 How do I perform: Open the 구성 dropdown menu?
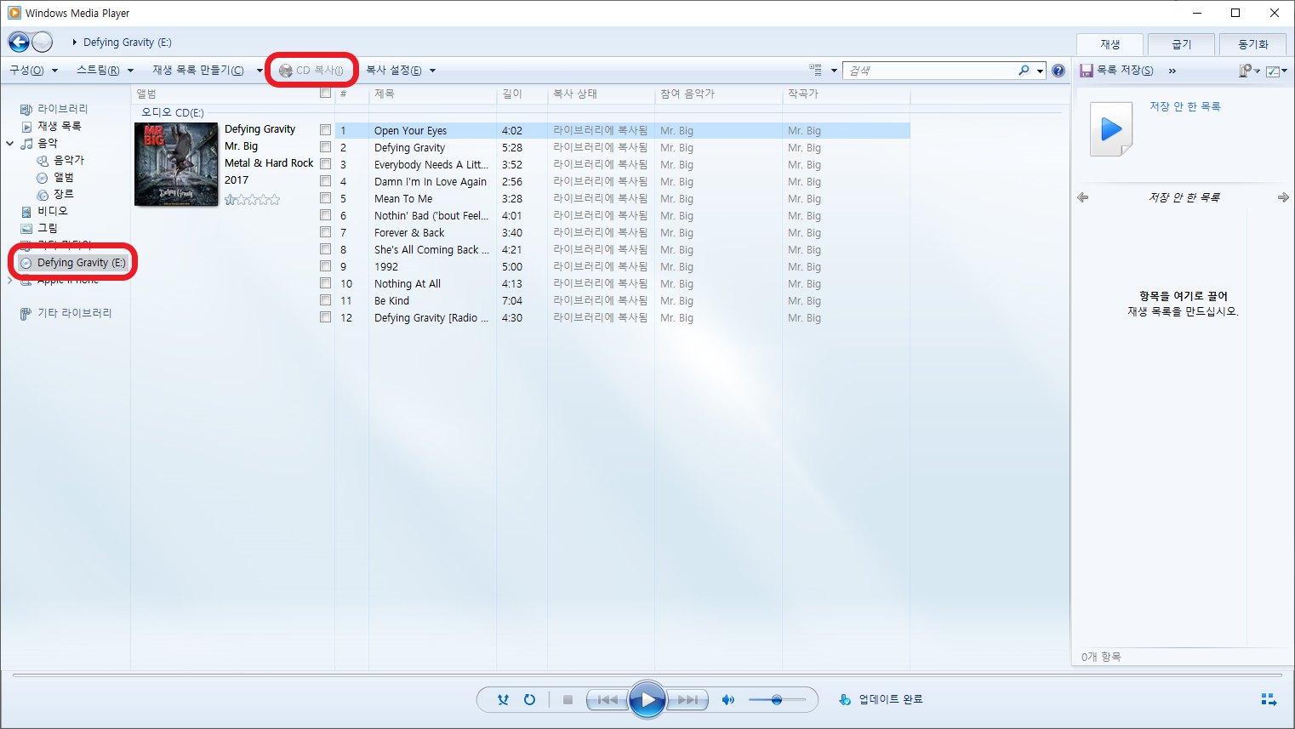(x=33, y=71)
